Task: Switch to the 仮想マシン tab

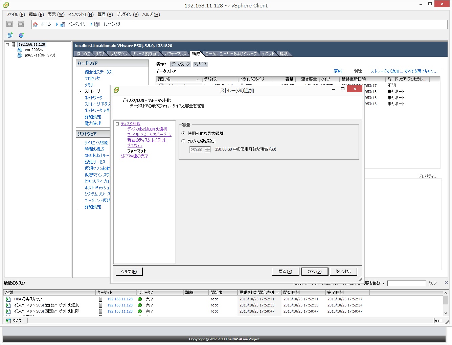Action: (118, 54)
